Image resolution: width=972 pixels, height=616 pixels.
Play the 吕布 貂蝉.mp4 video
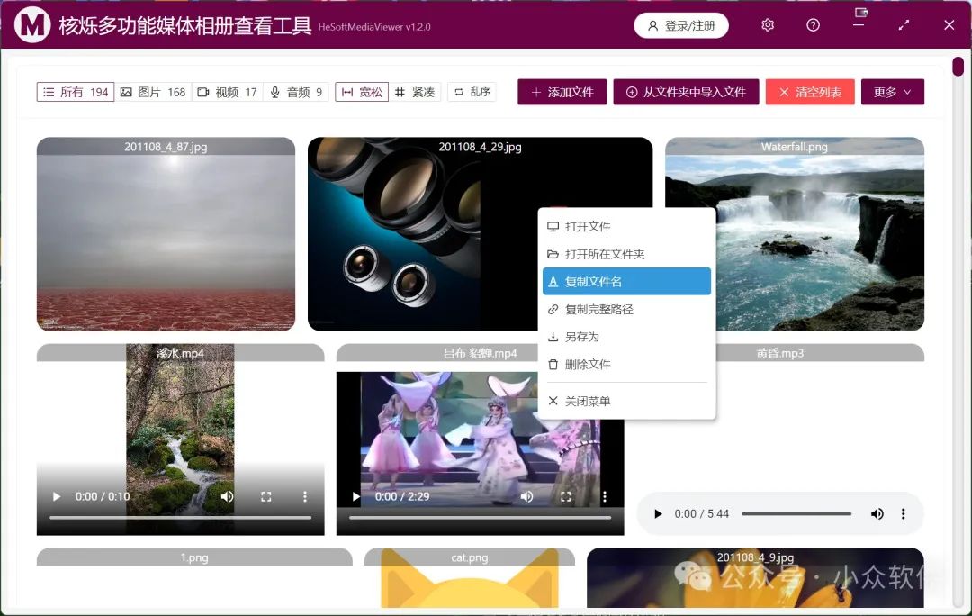(x=355, y=496)
